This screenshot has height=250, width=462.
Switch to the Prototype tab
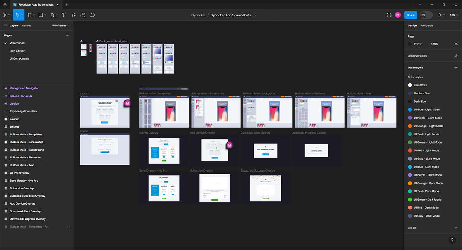pos(427,26)
